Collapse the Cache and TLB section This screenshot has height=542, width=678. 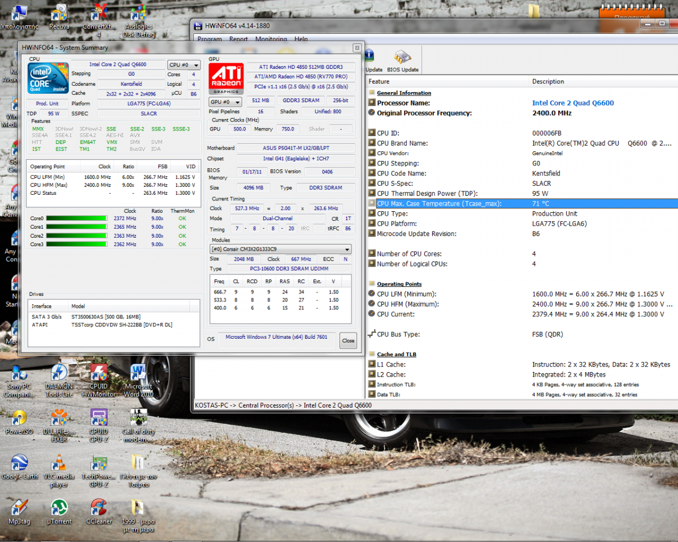[x=372, y=355]
